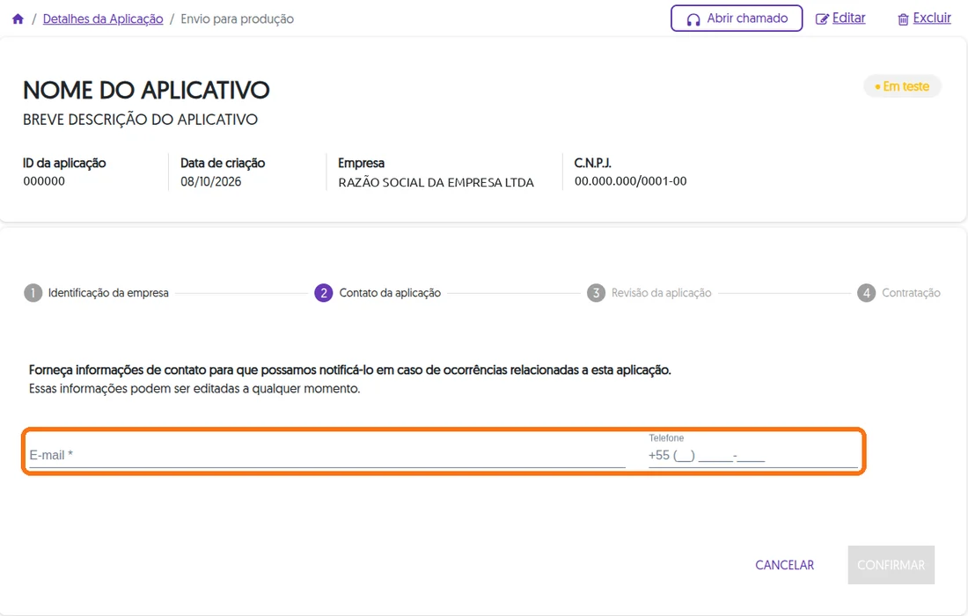Click the CONFIRMAR button

[x=891, y=565]
